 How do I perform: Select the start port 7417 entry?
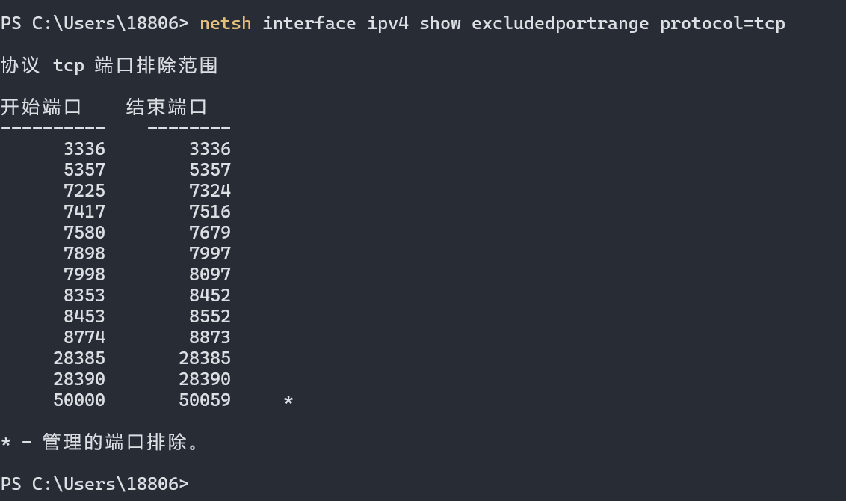pyautogui.click(x=84, y=212)
